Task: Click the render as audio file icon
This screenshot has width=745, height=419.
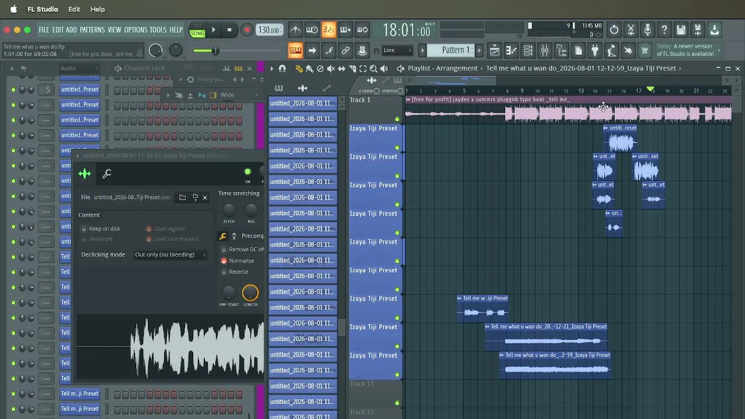Action: [x=697, y=30]
